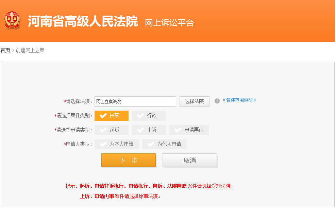Click the 网上立案法院 input field

click(x=135, y=101)
